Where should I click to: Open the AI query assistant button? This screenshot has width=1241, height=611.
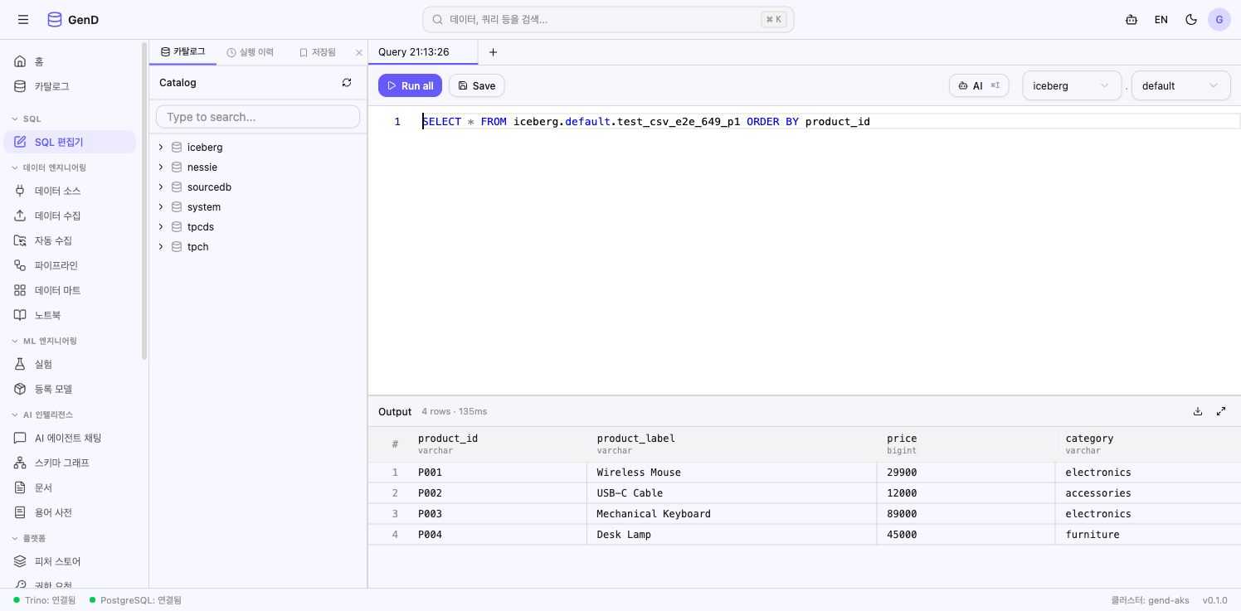979,85
